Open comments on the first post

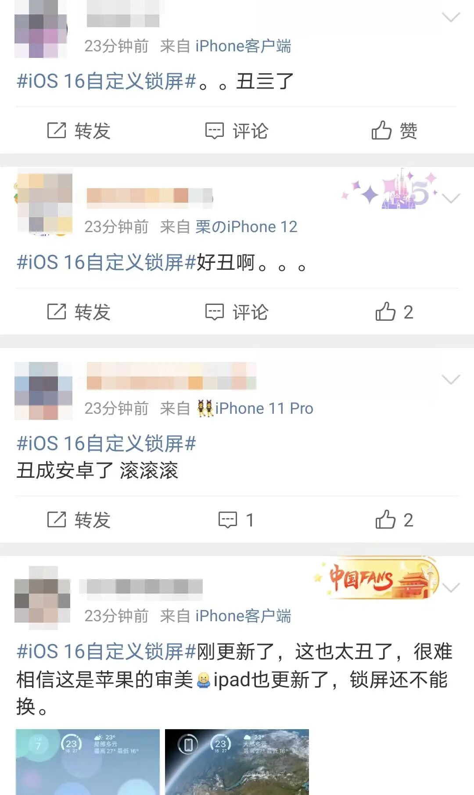point(237,131)
